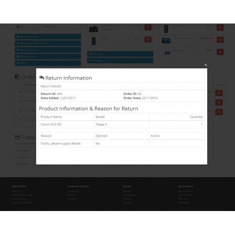Image resolution: width=235 pixels, height=235 pixels.
Task: Open Change password button
Action: [48, 50]
